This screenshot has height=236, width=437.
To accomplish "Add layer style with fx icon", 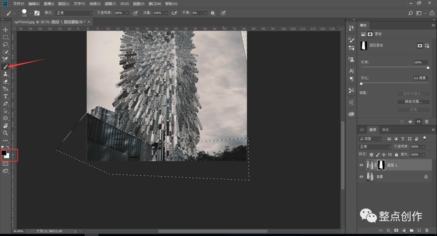I will coord(388,230).
